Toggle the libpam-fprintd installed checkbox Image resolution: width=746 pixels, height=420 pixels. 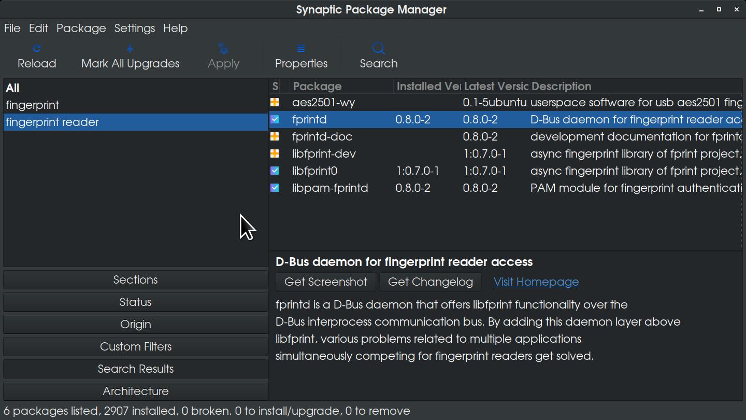(x=275, y=188)
